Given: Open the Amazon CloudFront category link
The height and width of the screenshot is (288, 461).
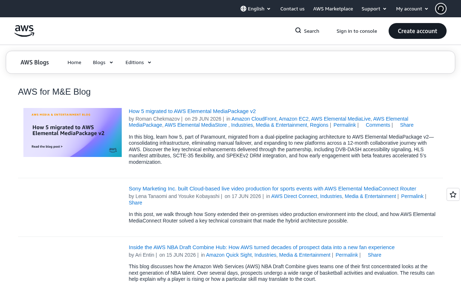Looking at the screenshot, I should (x=254, y=119).
